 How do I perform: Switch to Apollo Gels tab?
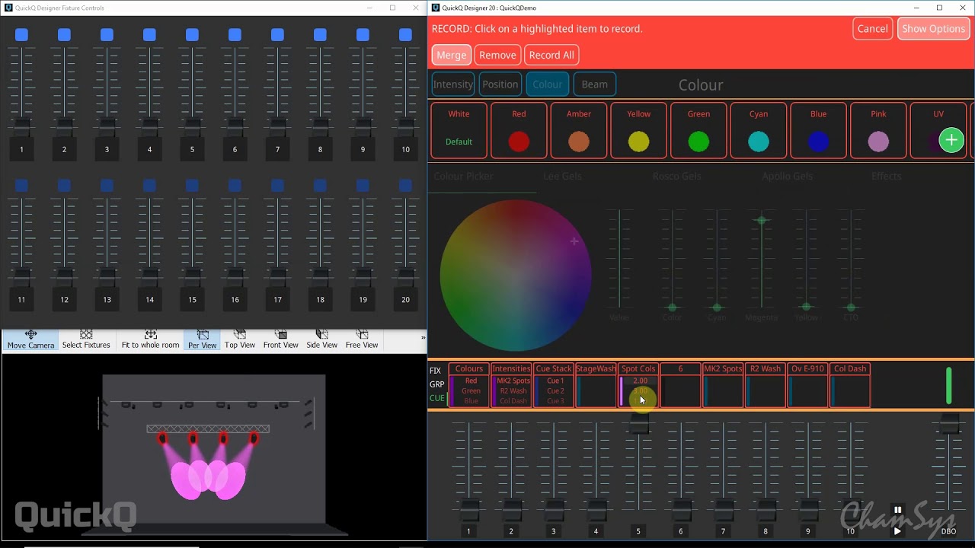pos(787,176)
